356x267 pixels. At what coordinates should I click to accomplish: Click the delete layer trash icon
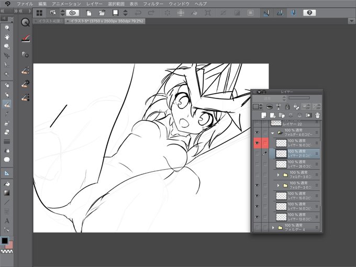(x=317, y=115)
